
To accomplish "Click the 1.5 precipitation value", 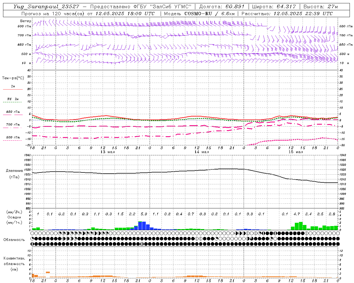I will tap(120, 214).
